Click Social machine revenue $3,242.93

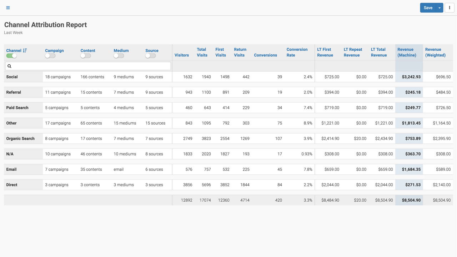(411, 77)
